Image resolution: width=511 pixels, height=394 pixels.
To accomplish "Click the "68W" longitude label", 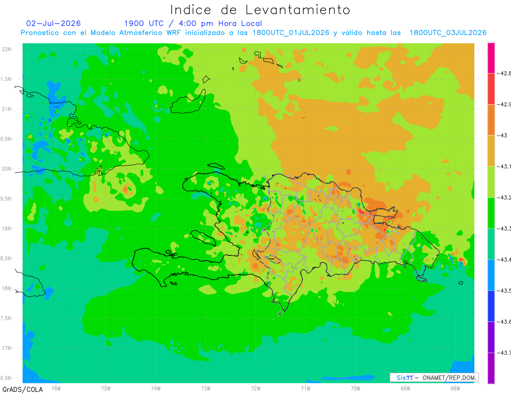I will [x=455, y=388].
